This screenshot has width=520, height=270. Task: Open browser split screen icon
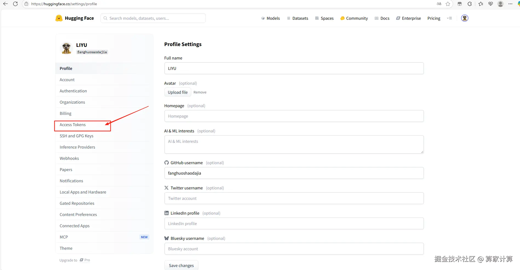click(460, 4)
